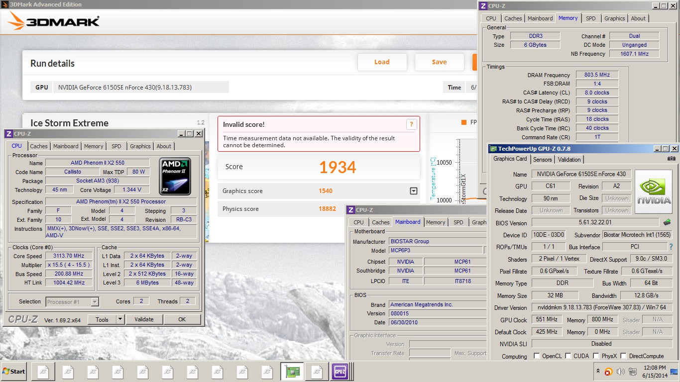Click the network tray icon
680x382 pixels.
[x=632, y=372]
